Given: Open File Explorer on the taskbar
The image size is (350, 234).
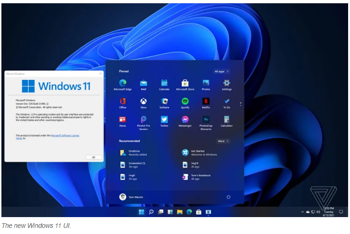Looking at the screenshot, I should coord(180,211).
